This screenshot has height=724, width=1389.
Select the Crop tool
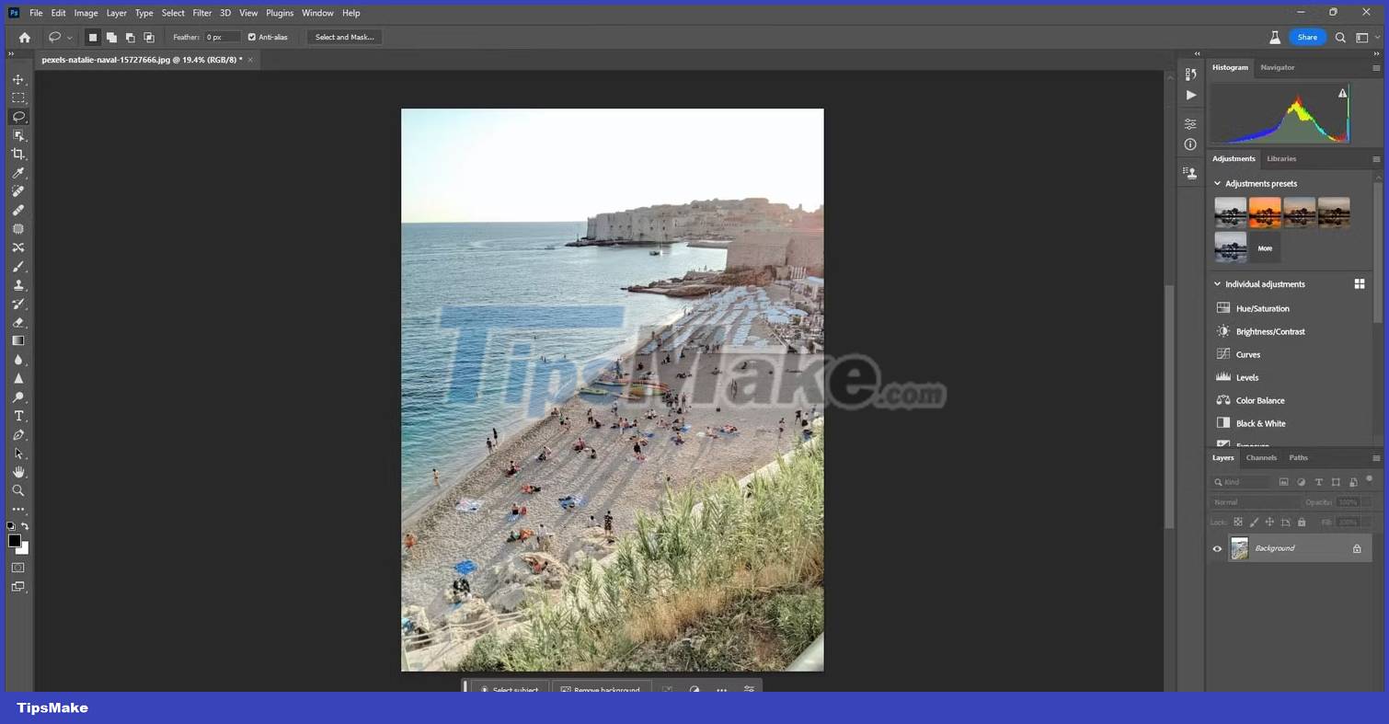(x=18, y=154)
